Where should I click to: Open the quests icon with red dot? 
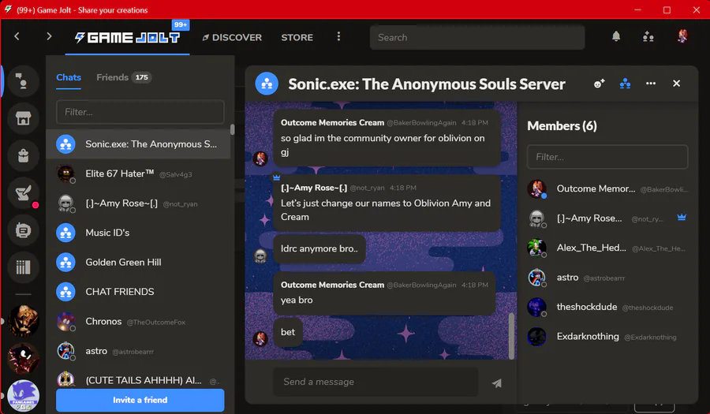click(x=23, y=193)
